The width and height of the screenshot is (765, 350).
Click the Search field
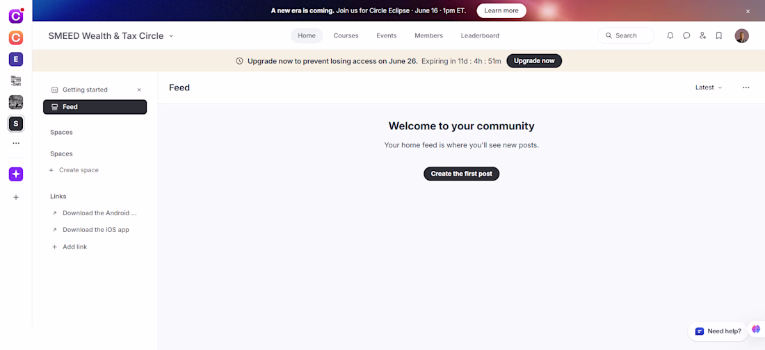[x=626, y=35]
